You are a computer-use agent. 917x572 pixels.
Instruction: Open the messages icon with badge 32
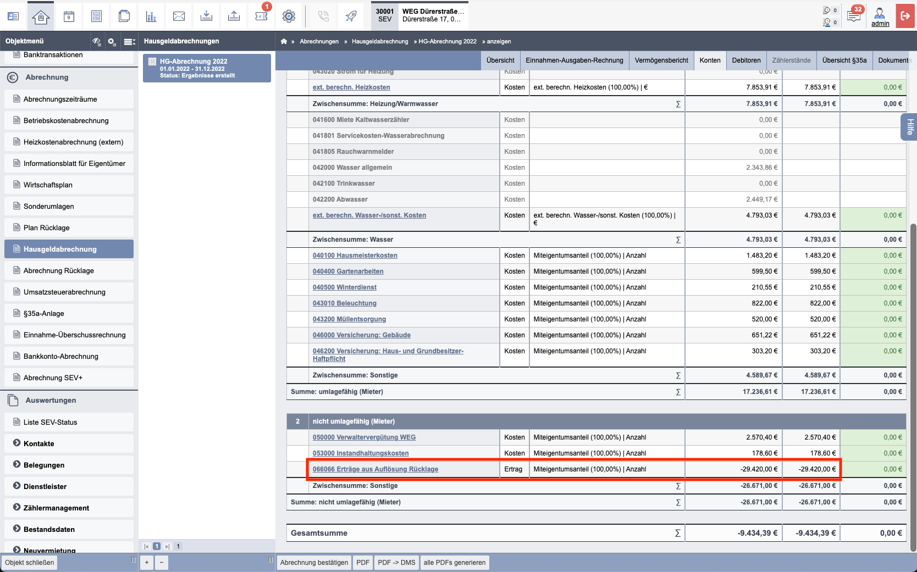point(854,15)
